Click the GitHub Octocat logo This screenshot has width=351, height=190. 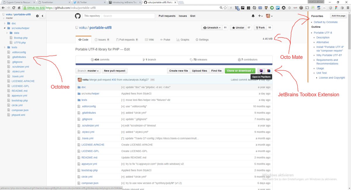78,16
